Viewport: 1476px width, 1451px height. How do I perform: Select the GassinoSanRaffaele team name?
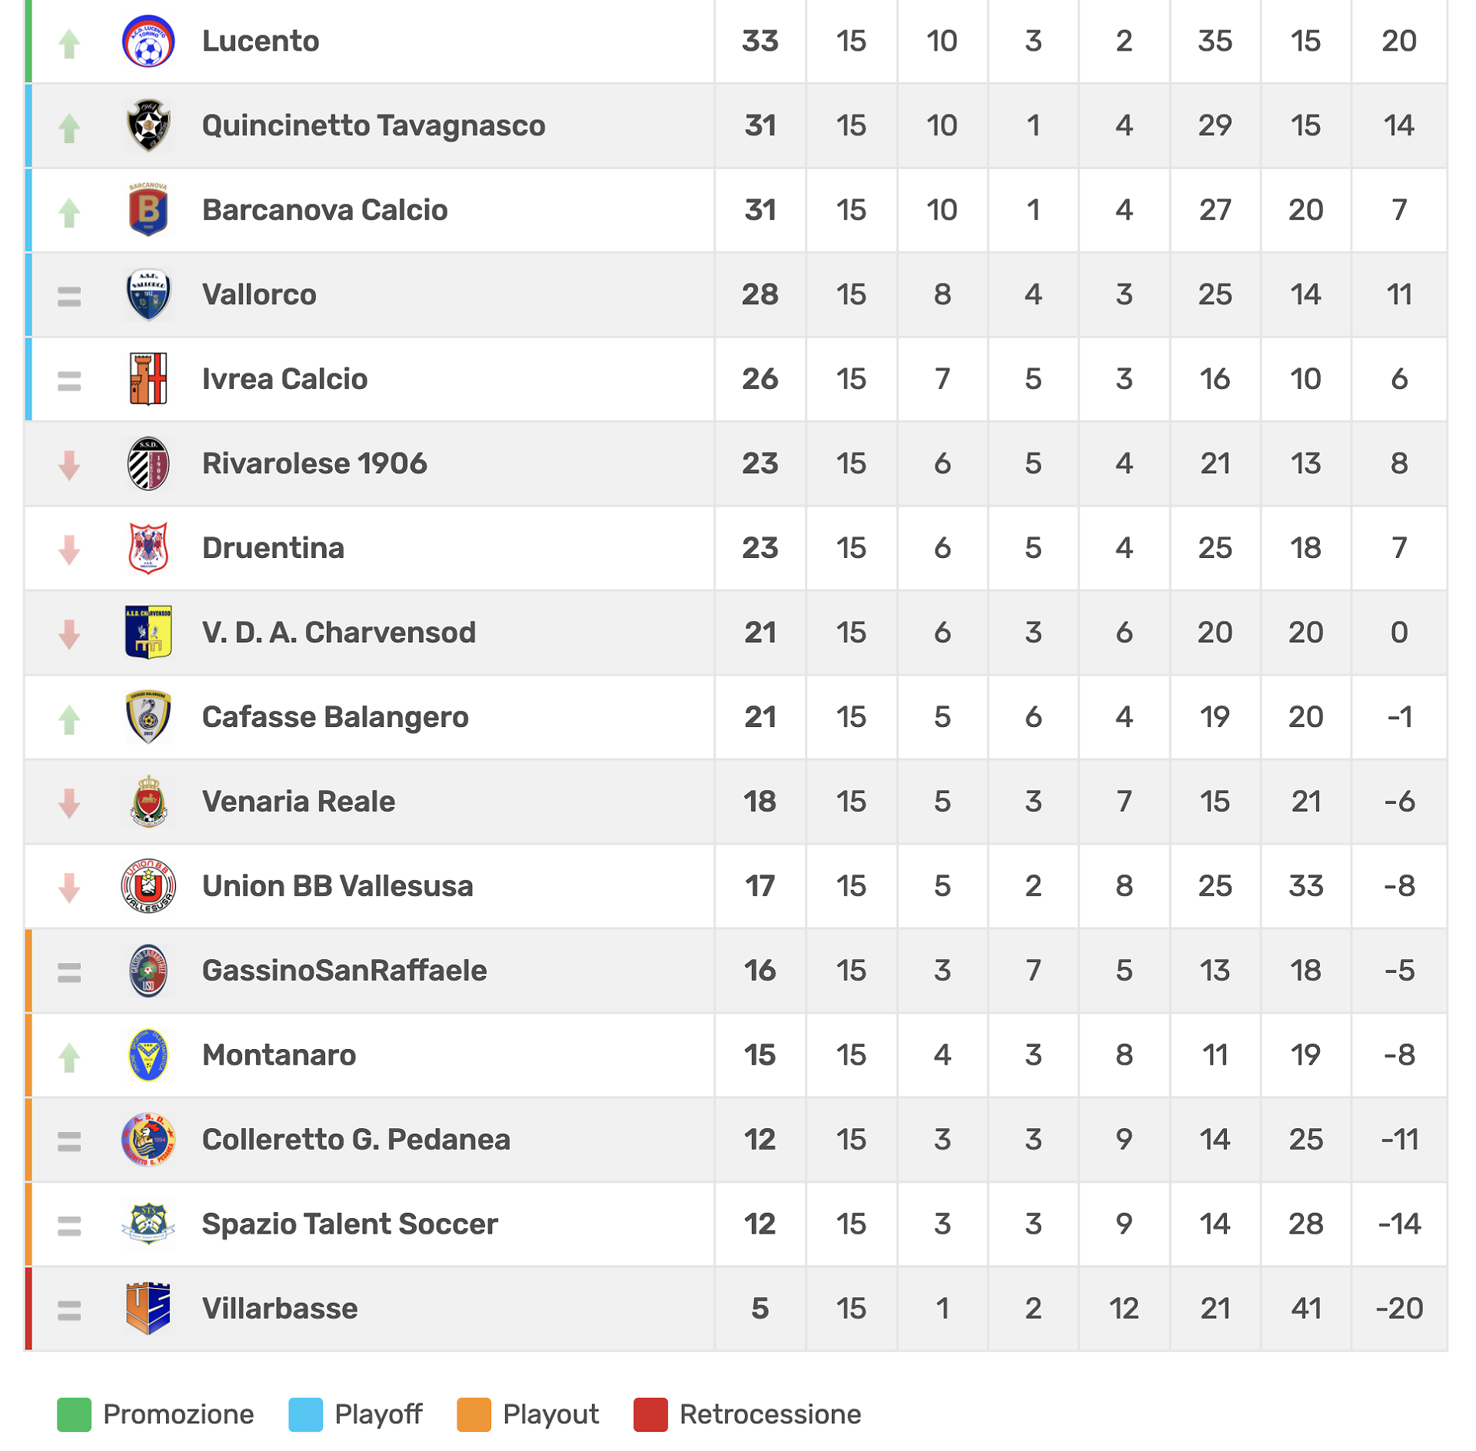[344, 971]
